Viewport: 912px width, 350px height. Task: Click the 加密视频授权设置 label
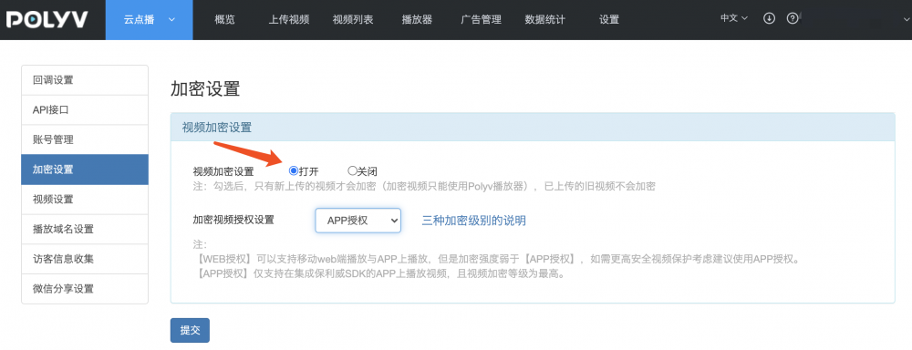(x=233, y=221)
